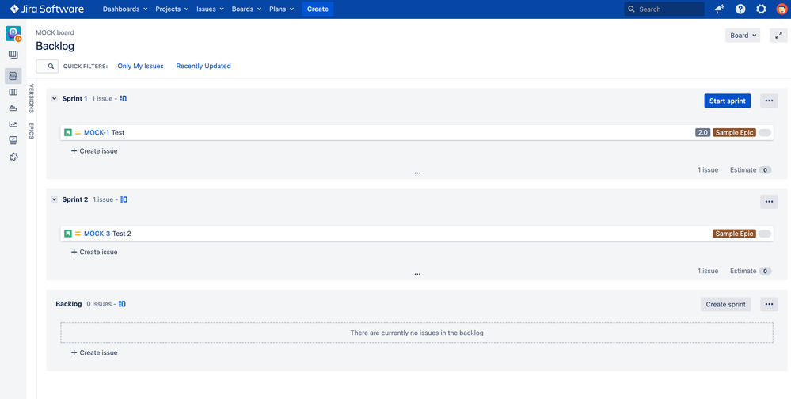This screenshot has height=399, width=791.
Task: Toggle fullscreen with the expand arrows icon
Action: click(x=778, y=36)
